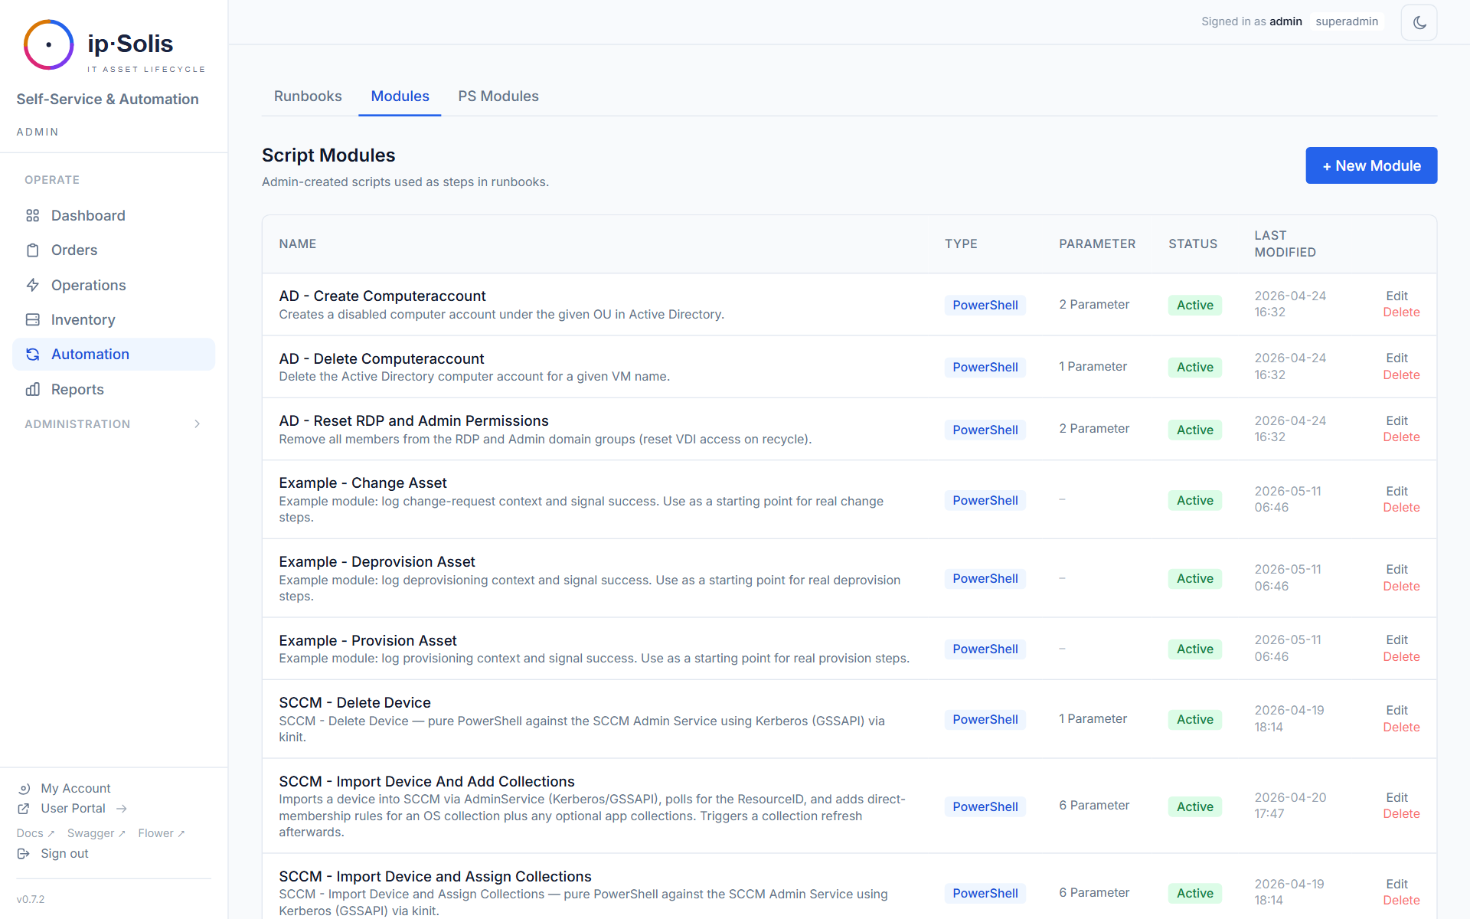Open Dashboard via its grid icon
1470x919 pixels.
point(32,216)
